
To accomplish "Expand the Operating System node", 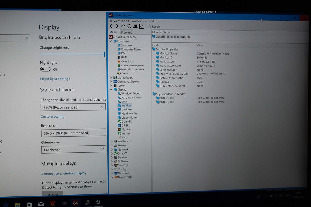I will 111,82.
